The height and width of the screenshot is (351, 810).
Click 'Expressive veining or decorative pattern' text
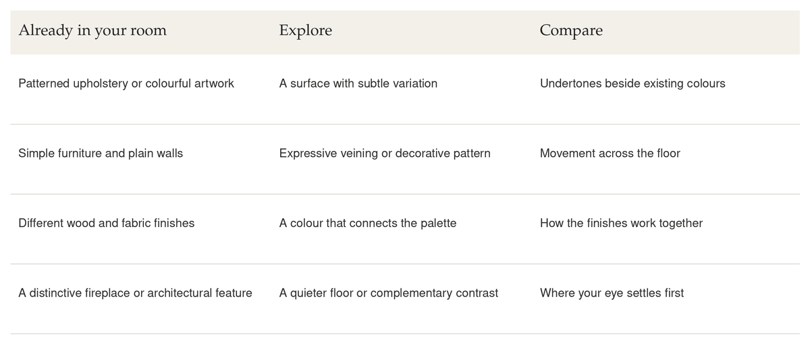click(385, 154)
